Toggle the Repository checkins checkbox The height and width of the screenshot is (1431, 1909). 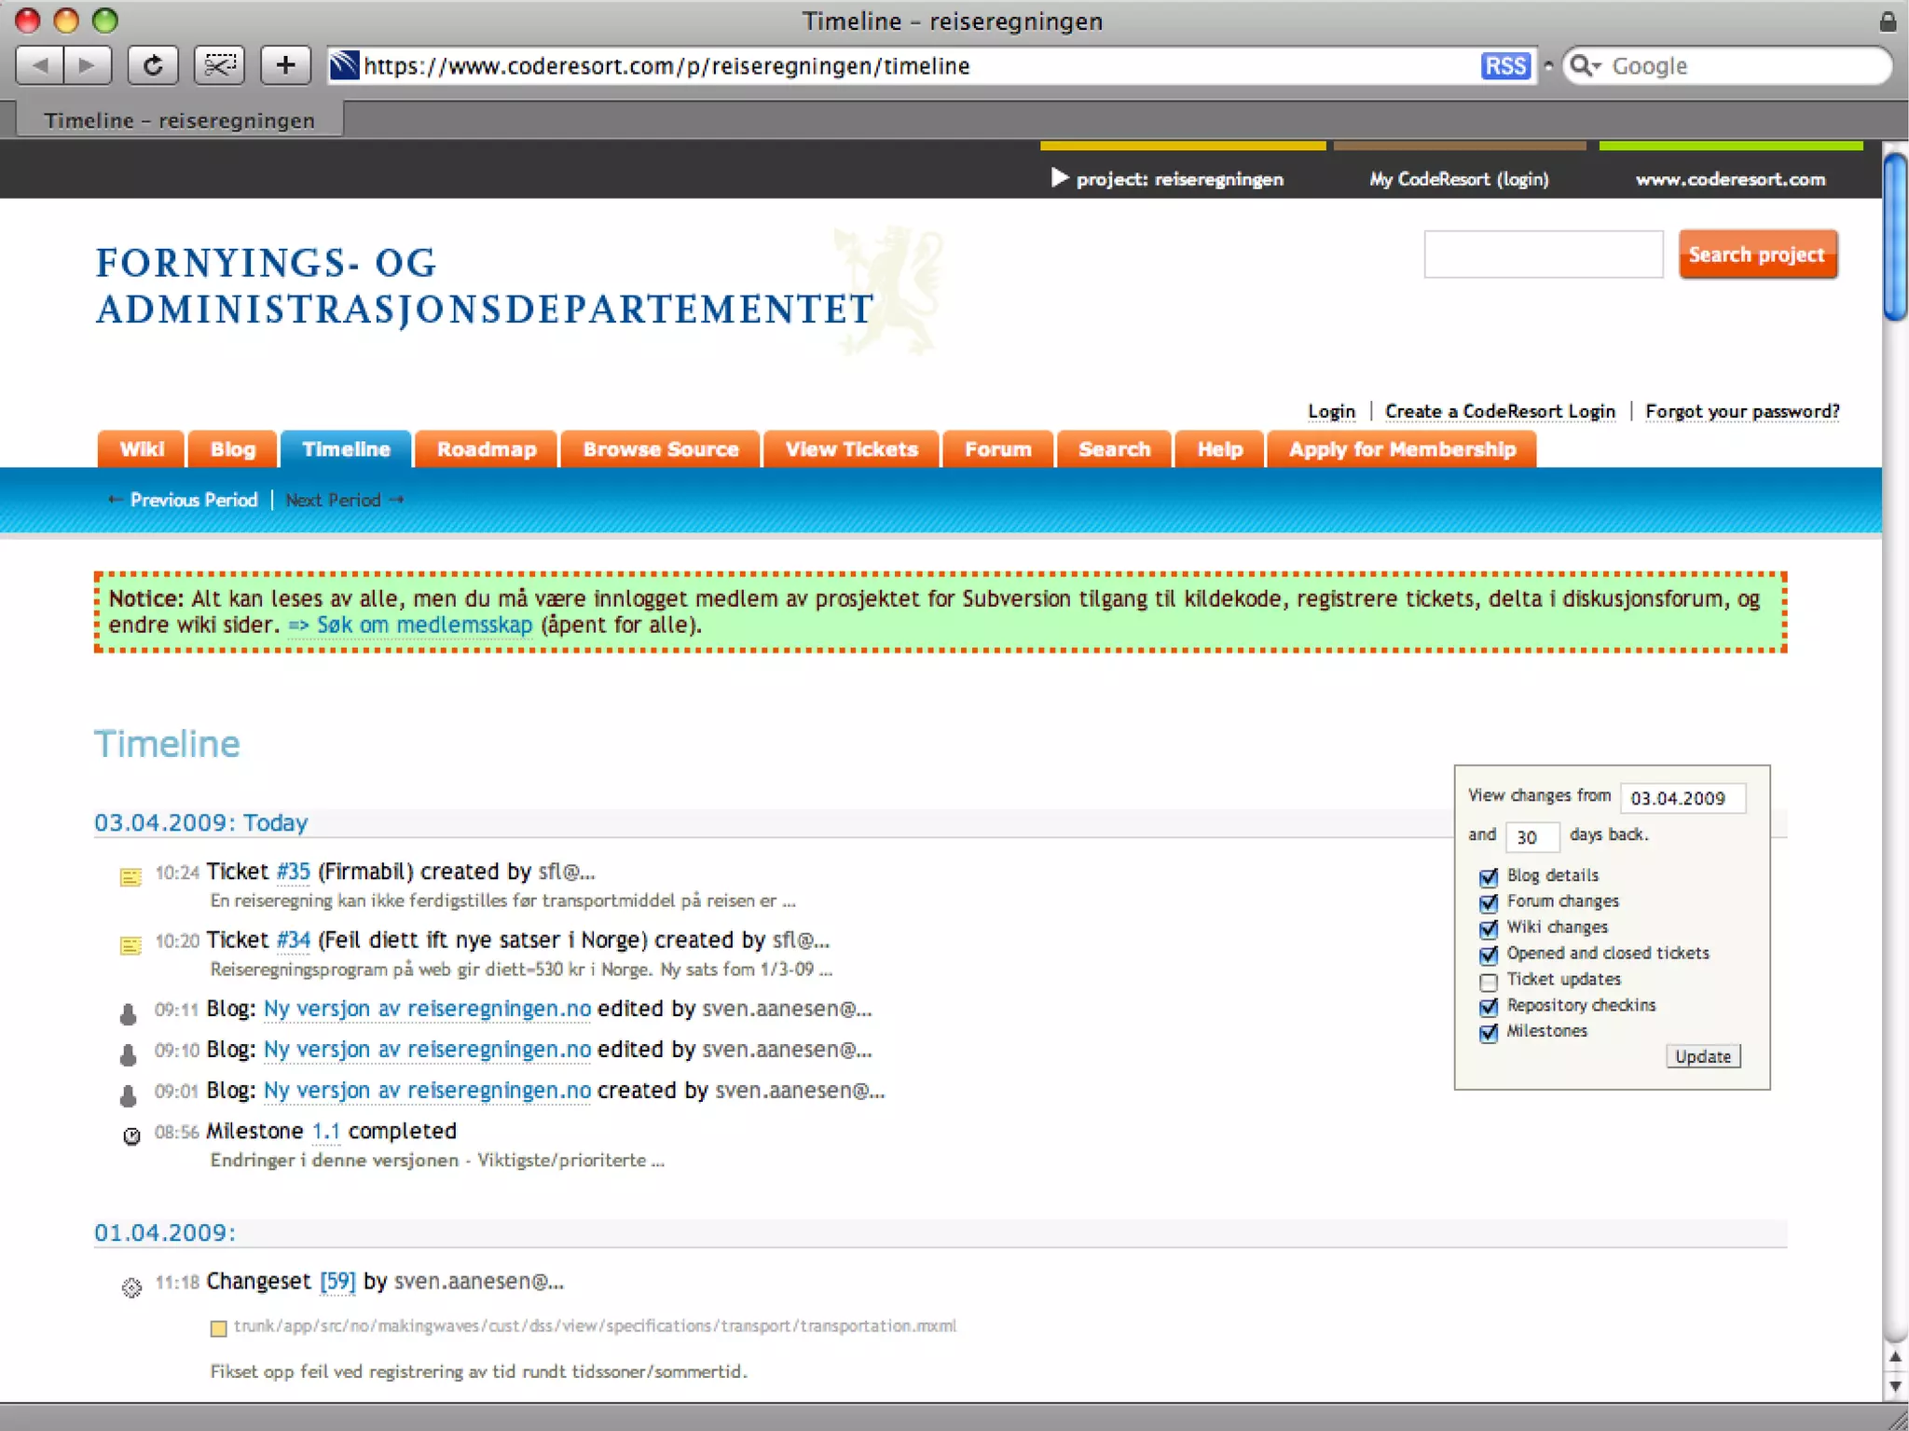pos(1489,1007)
